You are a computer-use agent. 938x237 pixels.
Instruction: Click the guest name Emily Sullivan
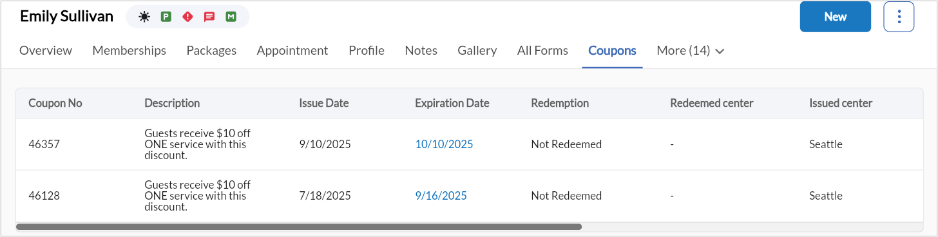[66, 17]
